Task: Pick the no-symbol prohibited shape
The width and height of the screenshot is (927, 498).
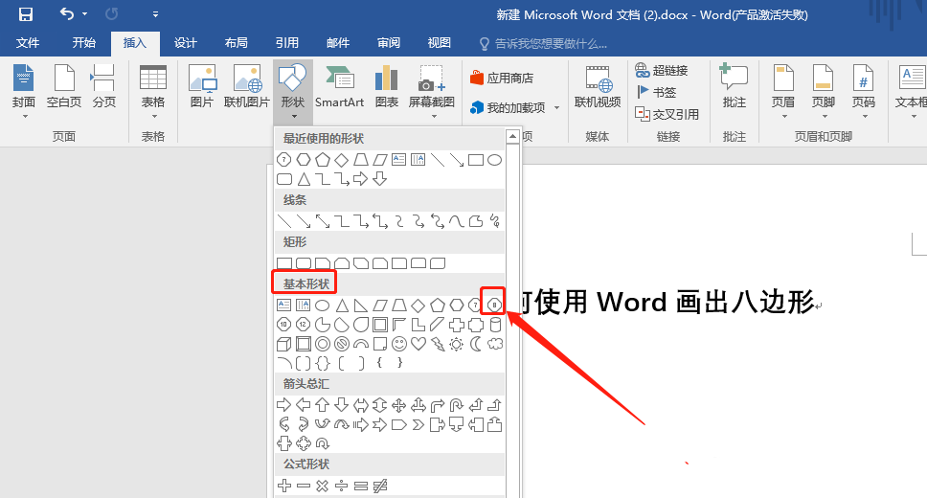Action: pyautogui.click(x=342, y=344)
